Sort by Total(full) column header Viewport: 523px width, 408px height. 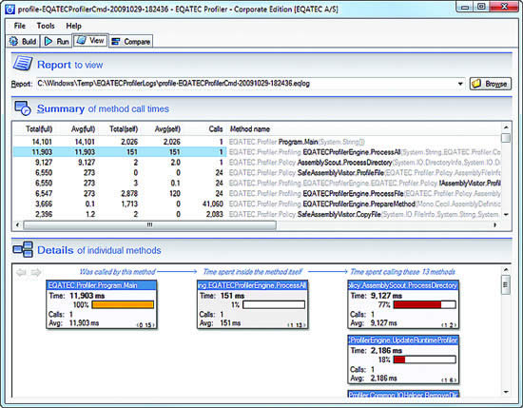click(x=39, y=129)
